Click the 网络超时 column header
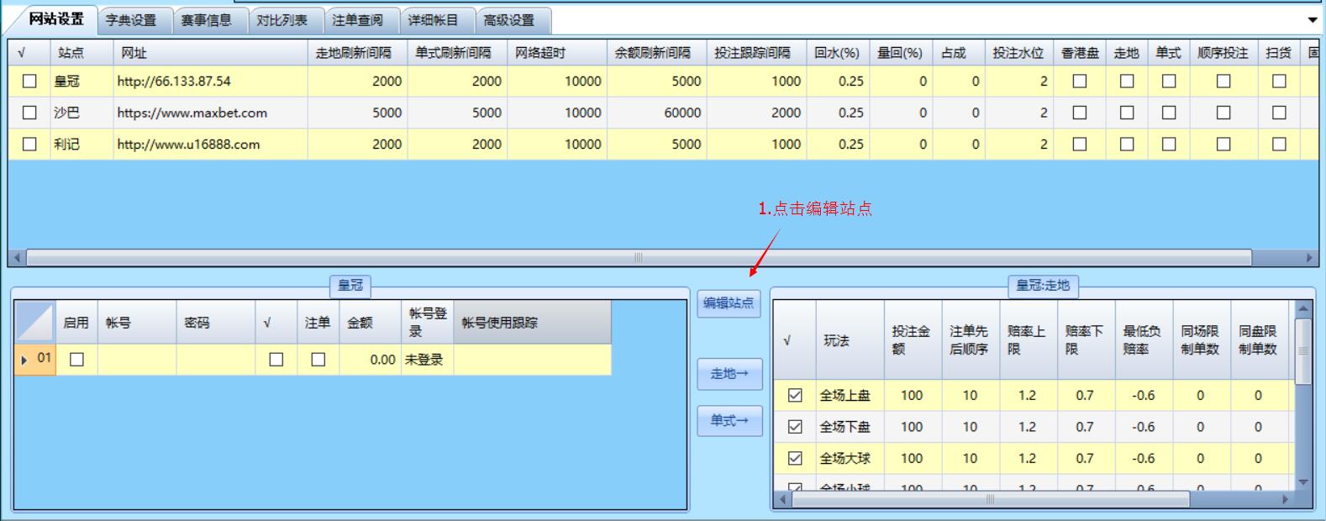 [x=557, y=53]
